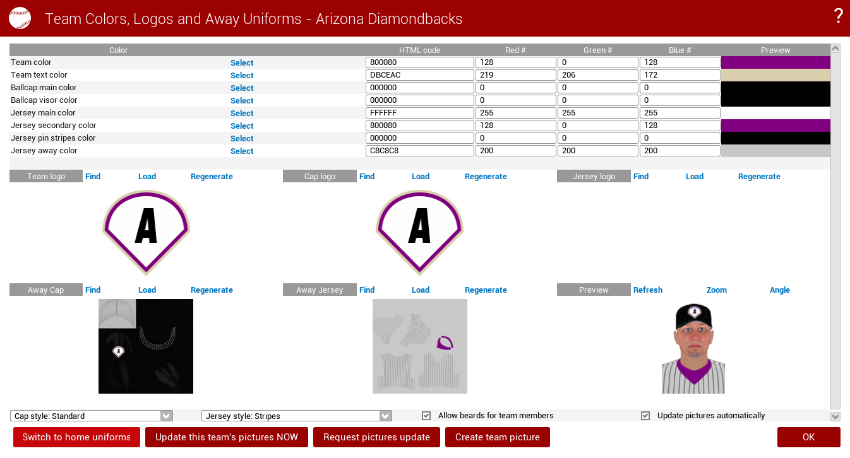The image size is (850, 458).
Task: Click Load next to Jersey logo
Action: (695, 177)
